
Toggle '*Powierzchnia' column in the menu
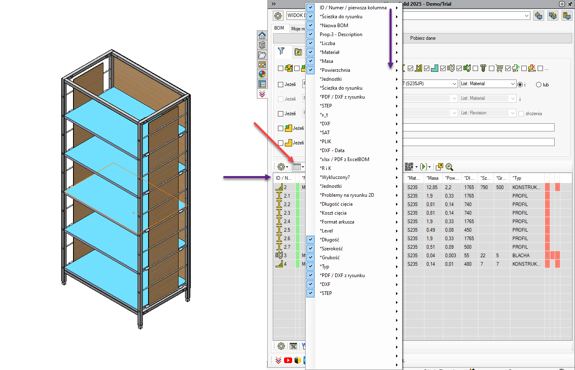click(x=354, y=70)
